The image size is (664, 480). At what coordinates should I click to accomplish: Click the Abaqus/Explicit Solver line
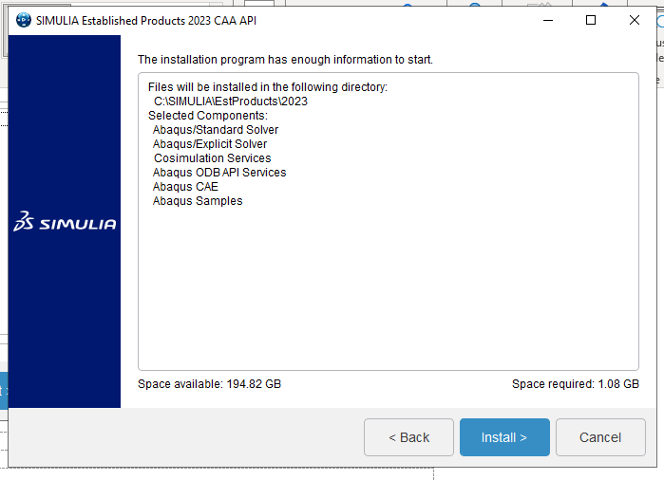pos(210,144)
